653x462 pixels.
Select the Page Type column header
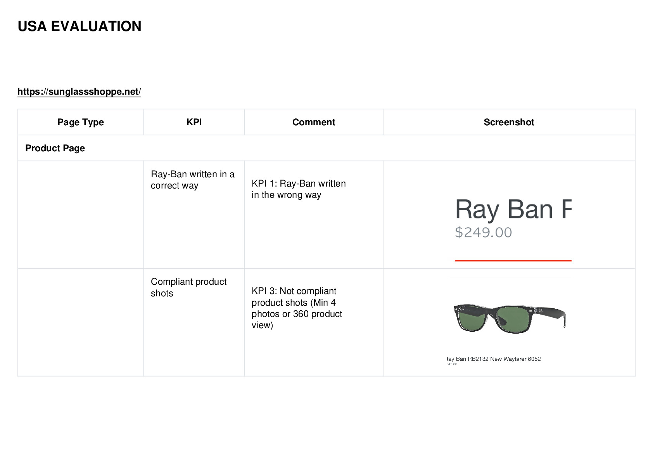pyautogui.click(x=81, y=122)
